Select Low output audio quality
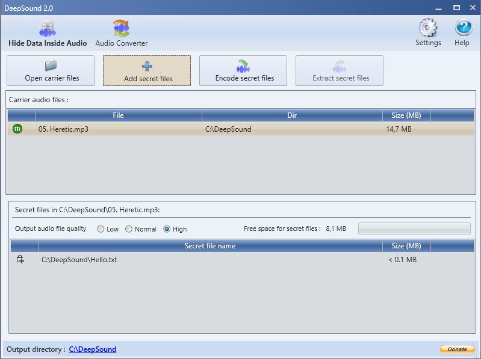Screen dimensions: 481x359 [x=101, y=229]
